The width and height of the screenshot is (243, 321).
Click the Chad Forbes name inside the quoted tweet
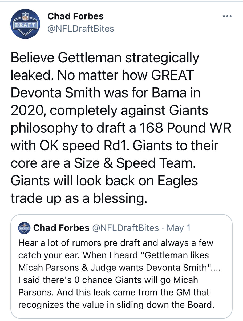pyautogui.click(x=61, y=228)
